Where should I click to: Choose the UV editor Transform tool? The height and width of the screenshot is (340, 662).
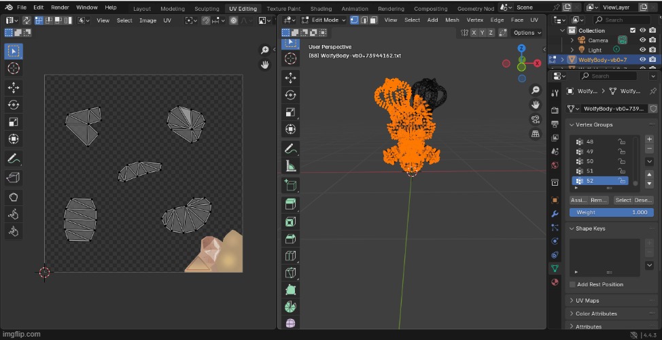[x=14, y=139]
